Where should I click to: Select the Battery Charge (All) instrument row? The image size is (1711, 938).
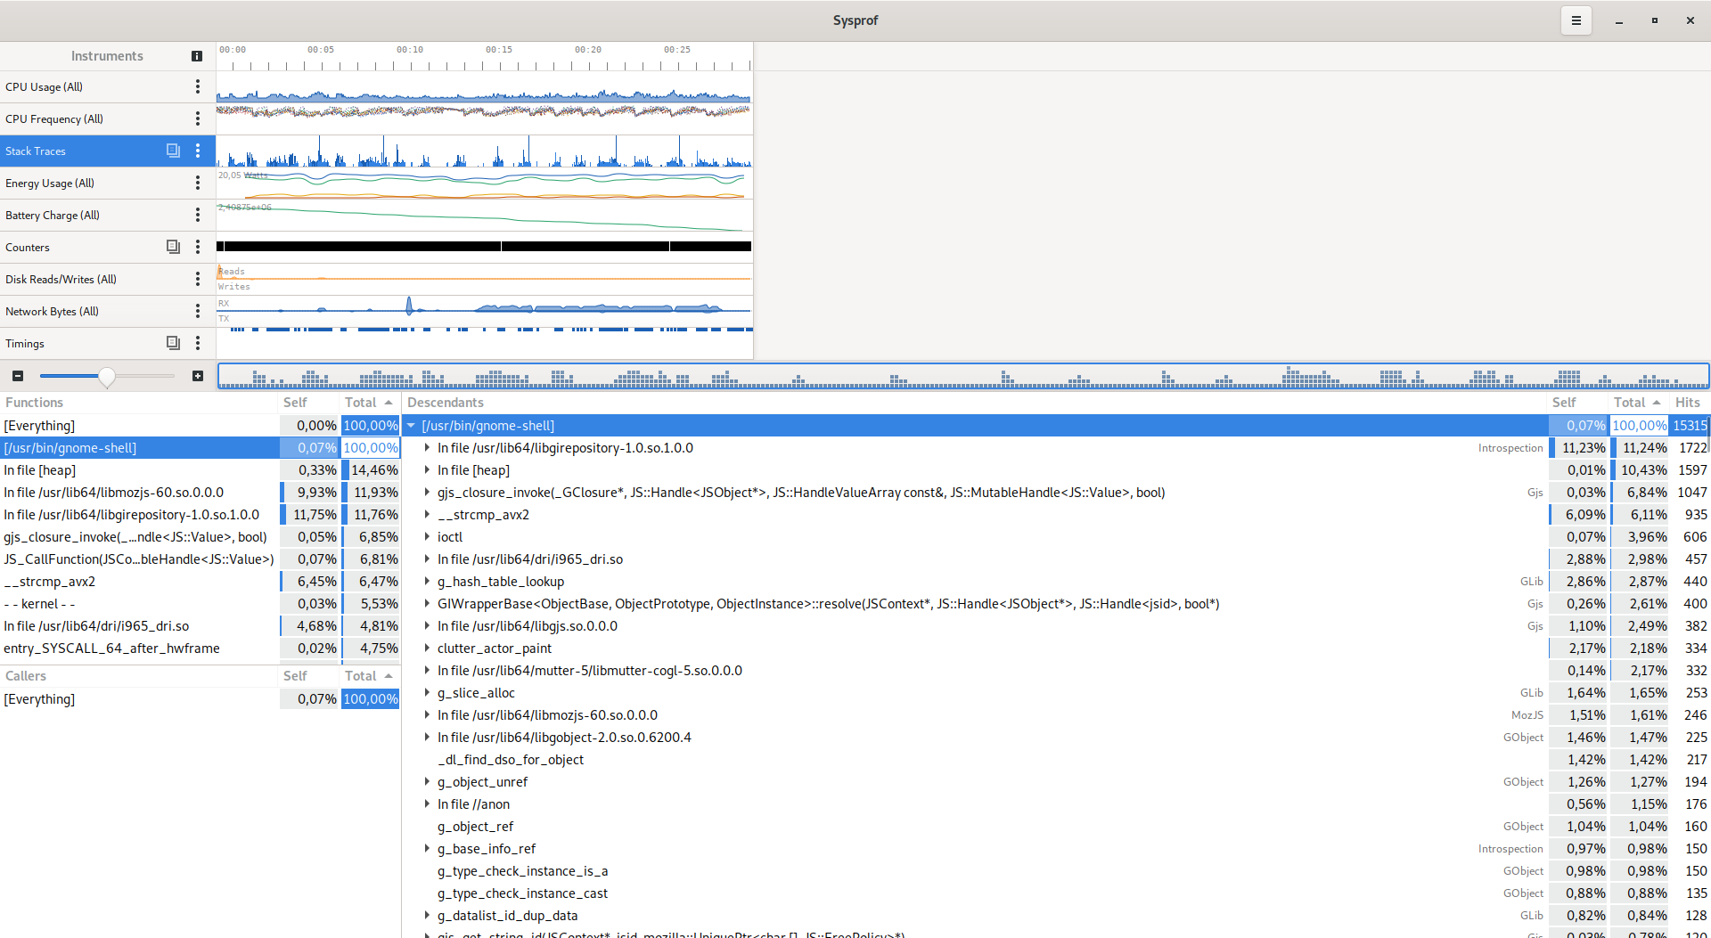point(108,215)
